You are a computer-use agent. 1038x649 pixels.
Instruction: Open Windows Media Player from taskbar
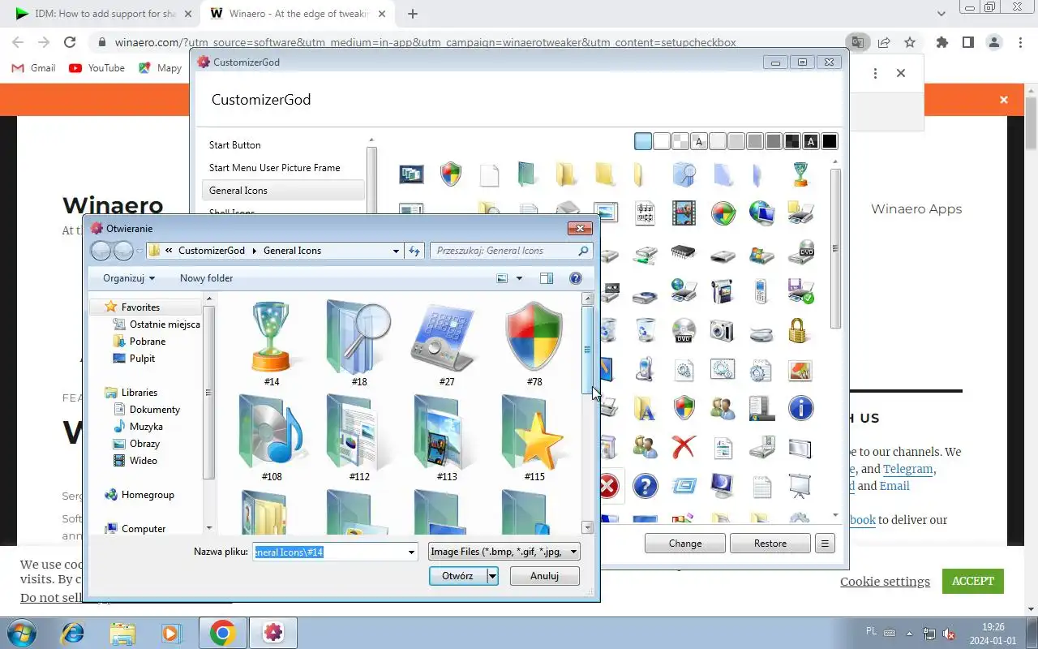pyautogui.click(x=172, y=633)
